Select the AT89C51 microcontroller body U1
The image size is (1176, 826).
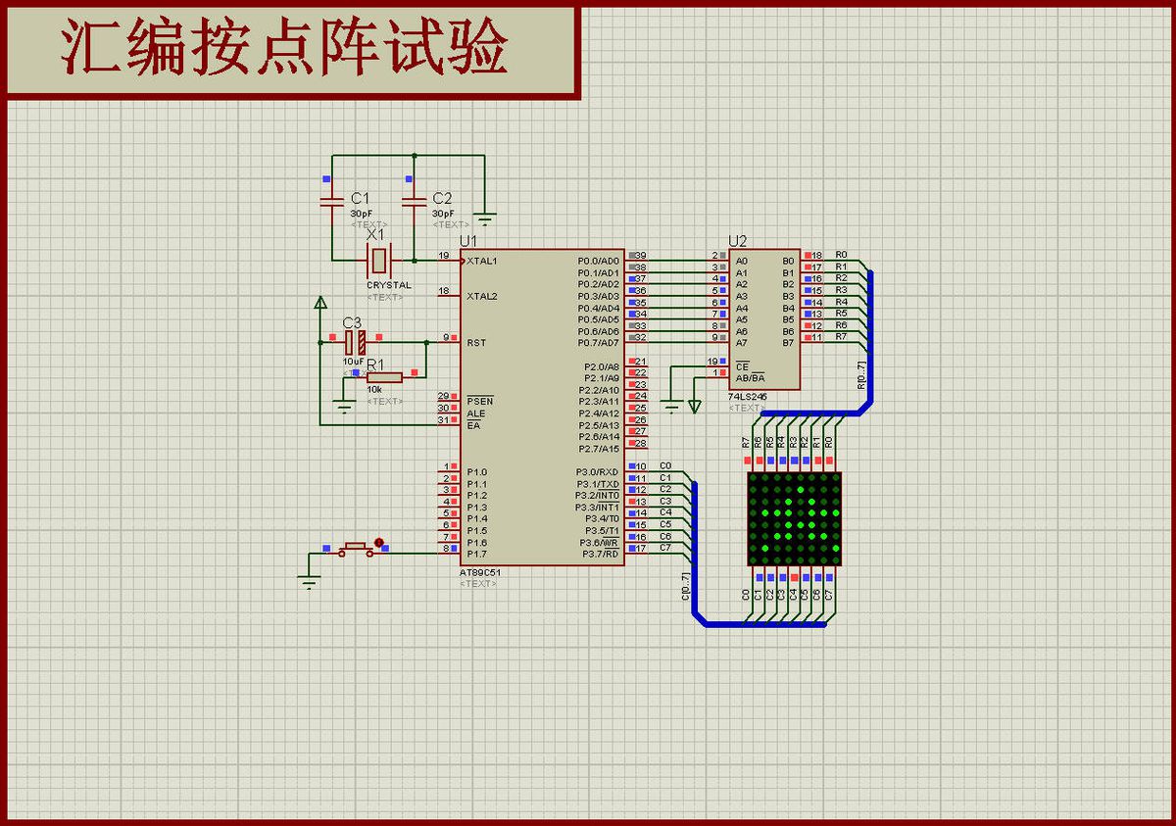[x=543, y=407]
